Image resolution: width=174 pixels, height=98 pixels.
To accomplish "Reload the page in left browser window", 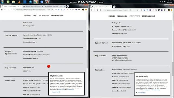I will [8, 10].
